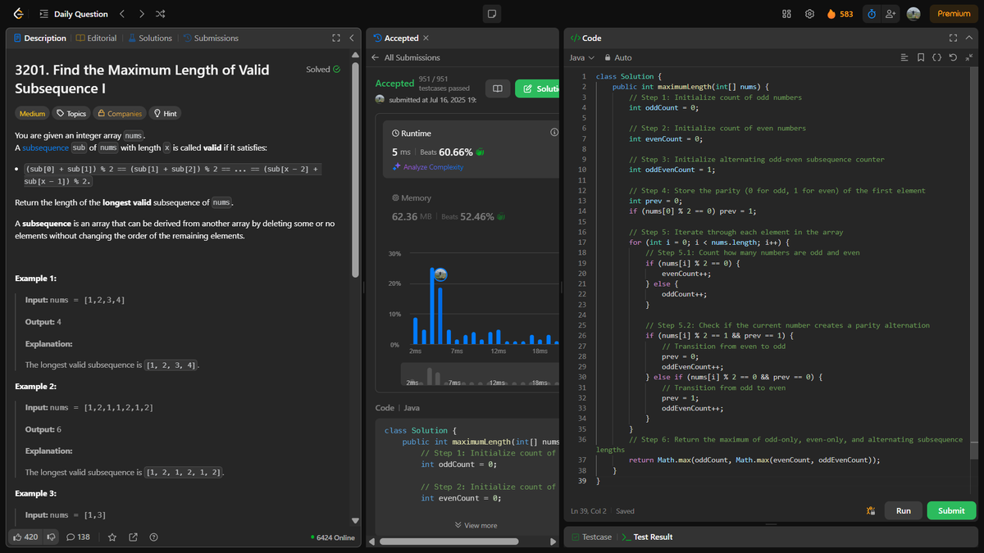This screenshot has width=984, height=553.
Task: Switch to the Solutions tab
Action: pos(150,39)
